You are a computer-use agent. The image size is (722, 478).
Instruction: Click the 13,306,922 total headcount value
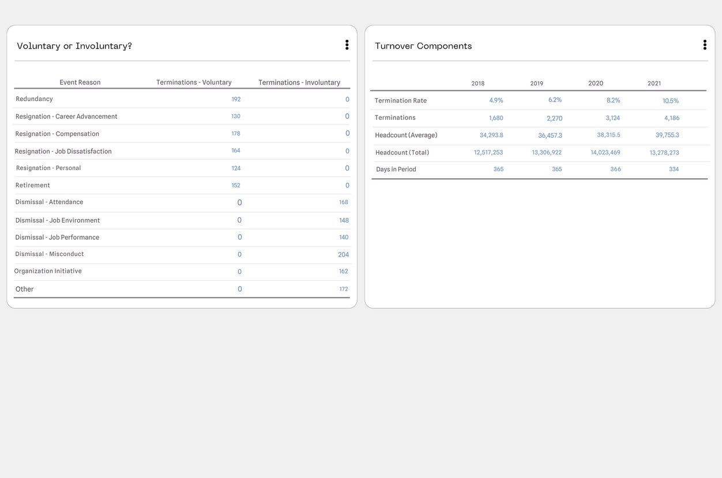(547, 152)
